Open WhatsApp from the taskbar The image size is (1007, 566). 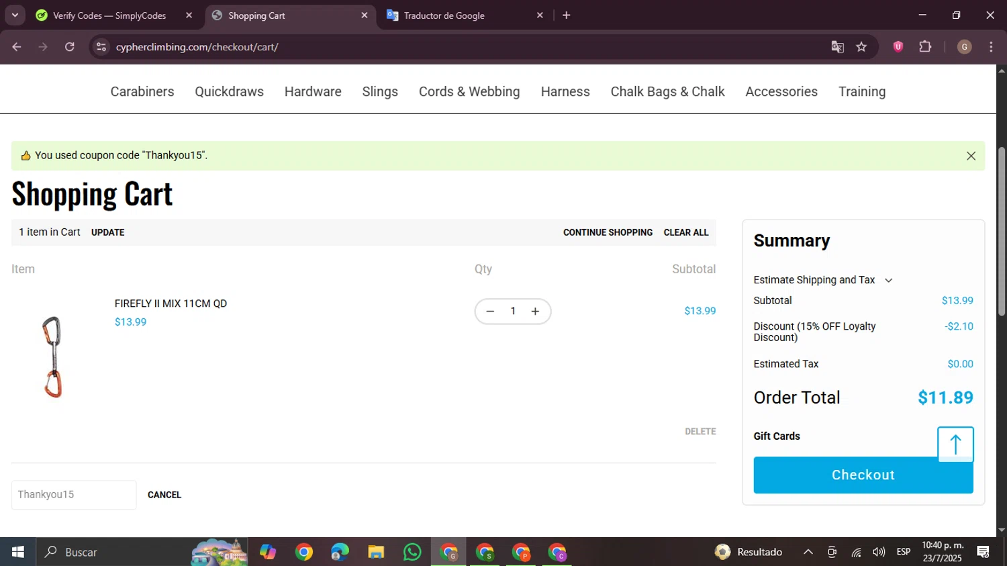pyautogui.click(x=412, y=552)
